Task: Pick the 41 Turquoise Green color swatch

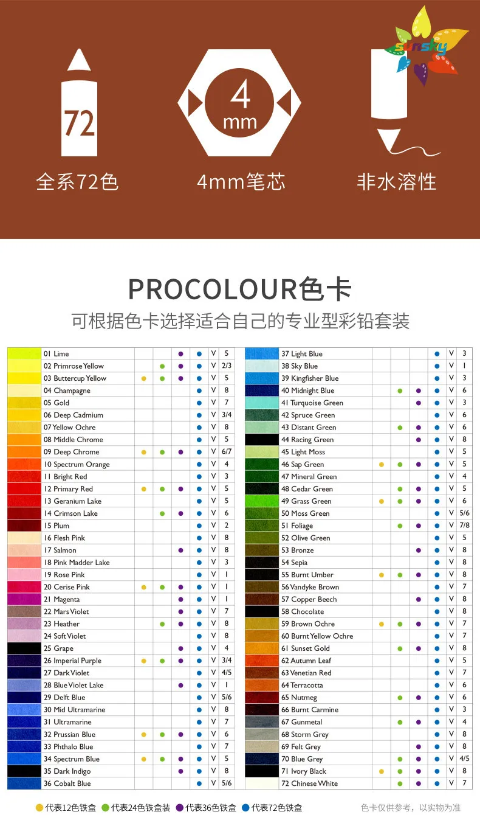Action: pyautogui.click(x=262, y=403)
